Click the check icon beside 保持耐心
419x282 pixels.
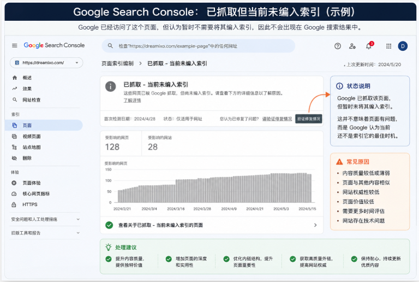(354, 258)
